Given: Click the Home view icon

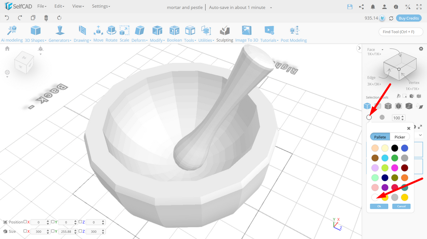Looking at the screenshot, I should click(x=8, y=48).
